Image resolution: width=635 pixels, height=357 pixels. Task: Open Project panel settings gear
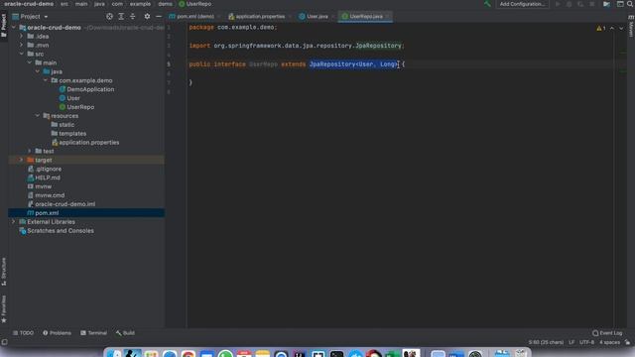point(147,17)
